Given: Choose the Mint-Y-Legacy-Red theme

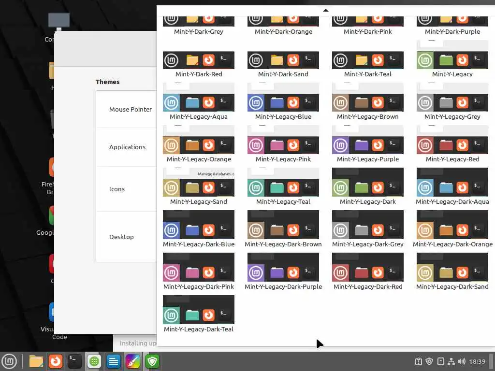Looking at the screenshot, I should pyautogui.click(x=452, y=144).
